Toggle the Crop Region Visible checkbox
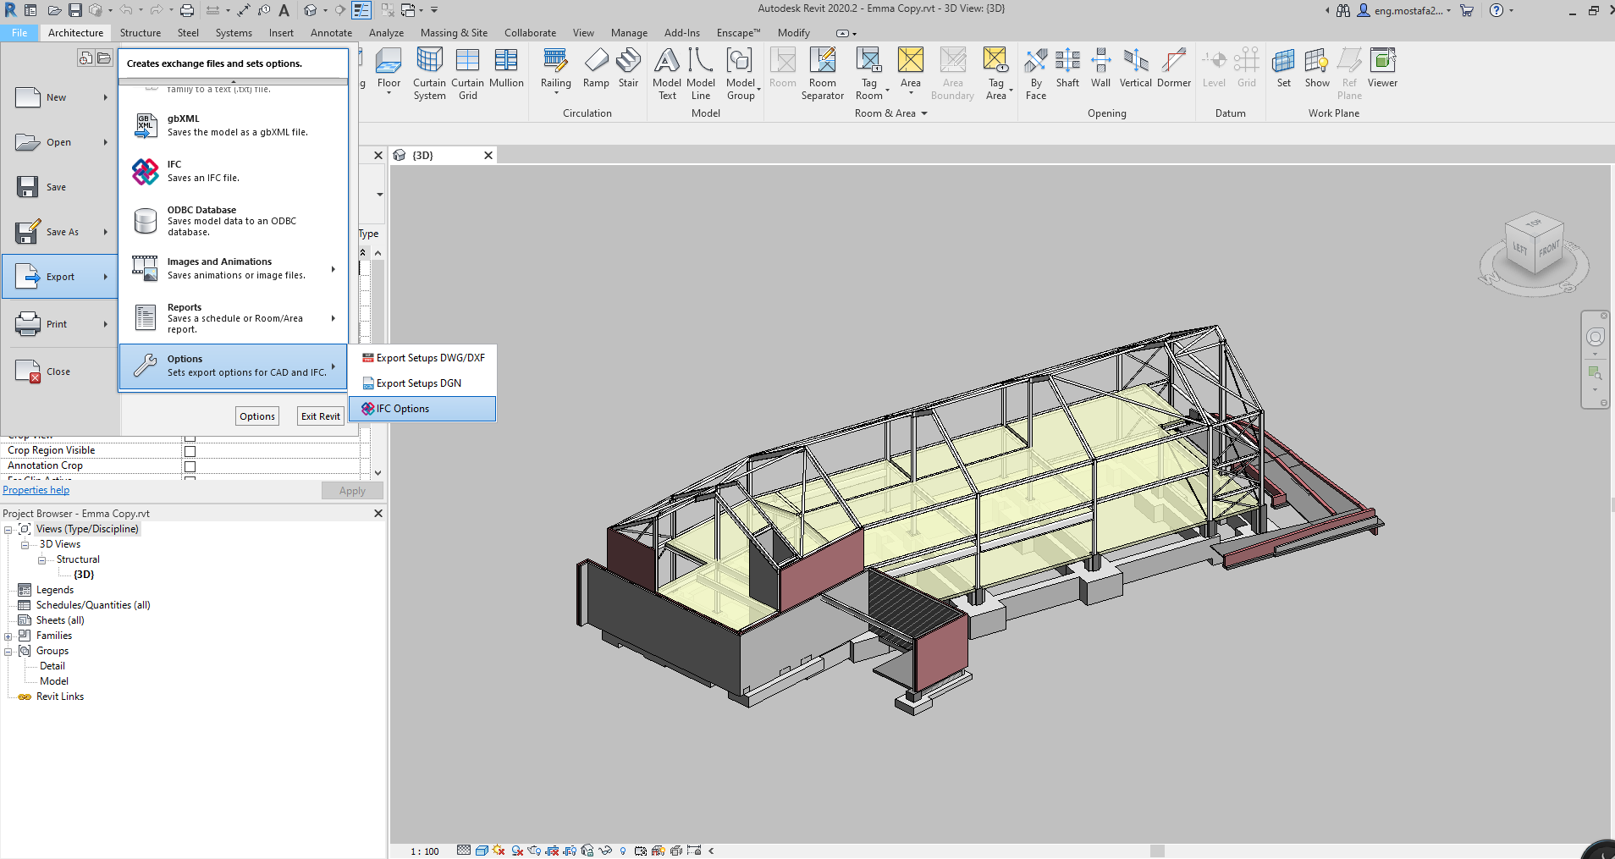This screenshot has height=859, width=1615. (190, 451)
